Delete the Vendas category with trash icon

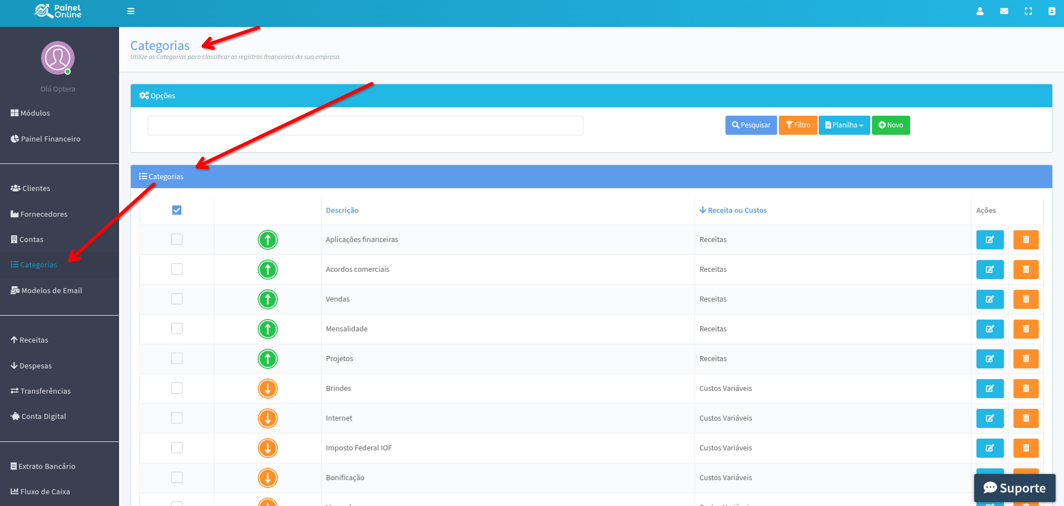pos(1025,299)
